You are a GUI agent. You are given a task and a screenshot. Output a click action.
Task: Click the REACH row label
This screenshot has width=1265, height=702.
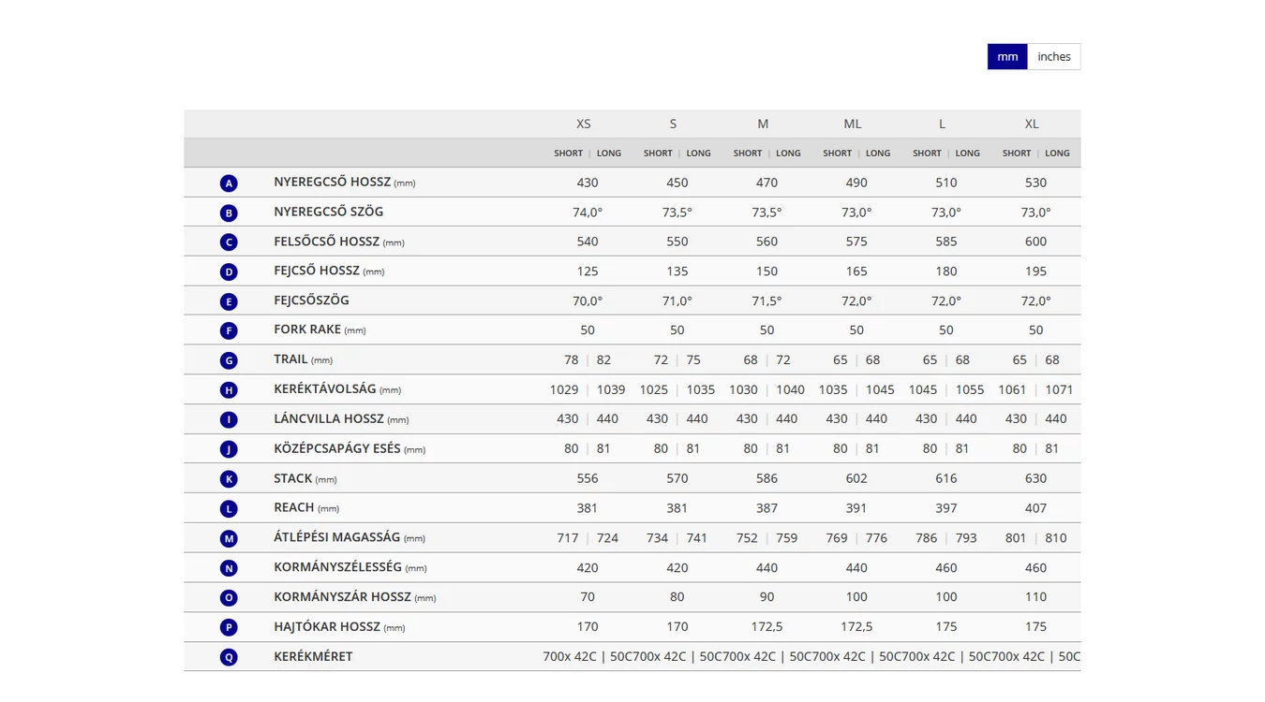306,507
